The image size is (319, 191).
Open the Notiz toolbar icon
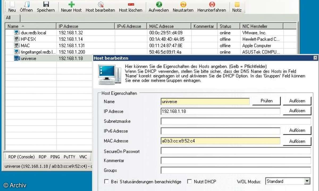[237, 5]
